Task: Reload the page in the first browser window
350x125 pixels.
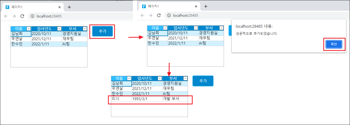Action: click(x=22, y=16)
